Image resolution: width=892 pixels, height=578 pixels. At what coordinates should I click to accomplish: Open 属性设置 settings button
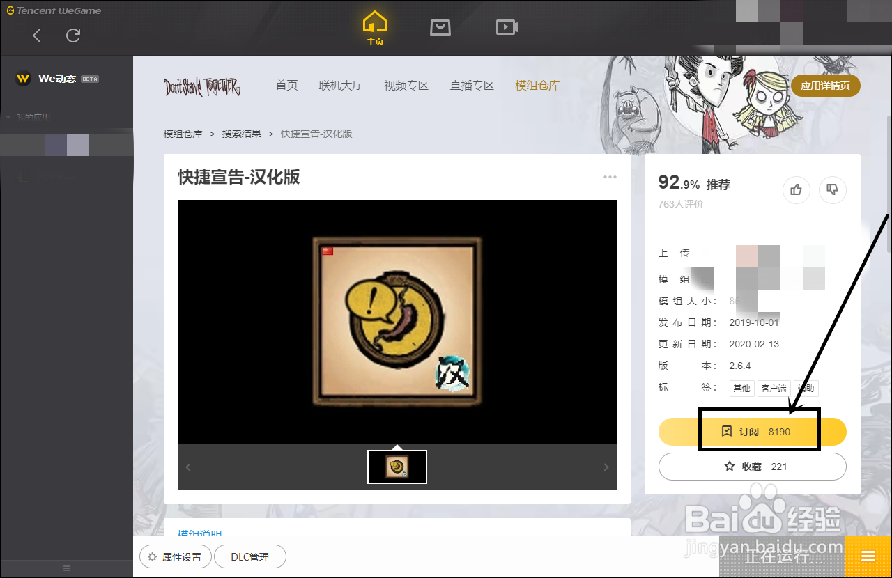click(175, 557)
